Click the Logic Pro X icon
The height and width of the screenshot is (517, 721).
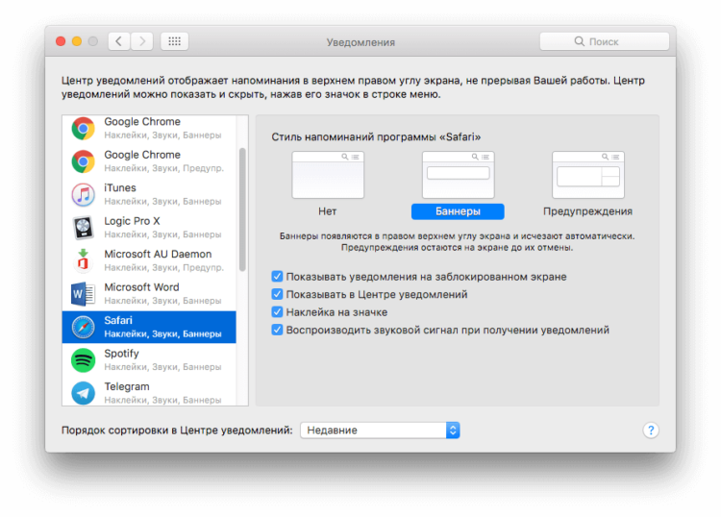coord(84,228)
